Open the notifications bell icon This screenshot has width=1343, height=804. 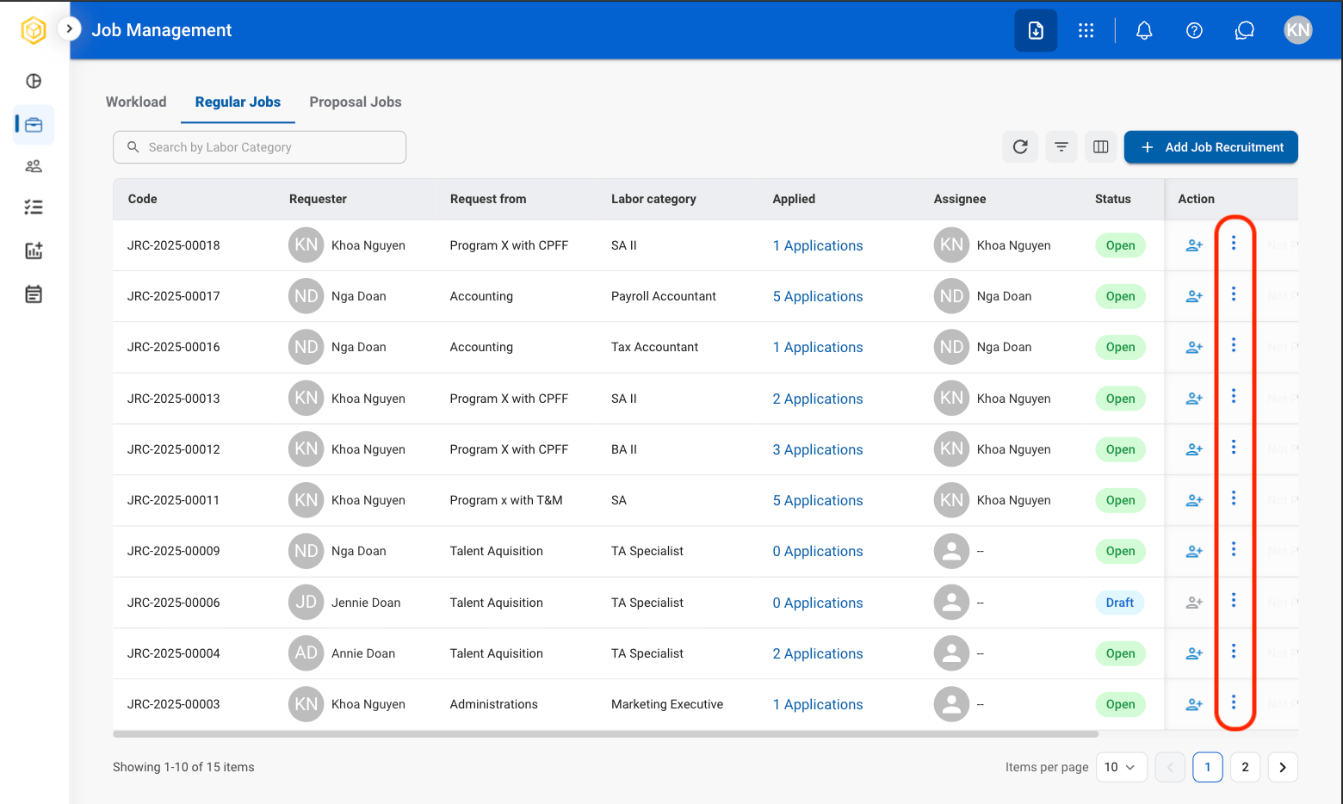[1144, 31]
